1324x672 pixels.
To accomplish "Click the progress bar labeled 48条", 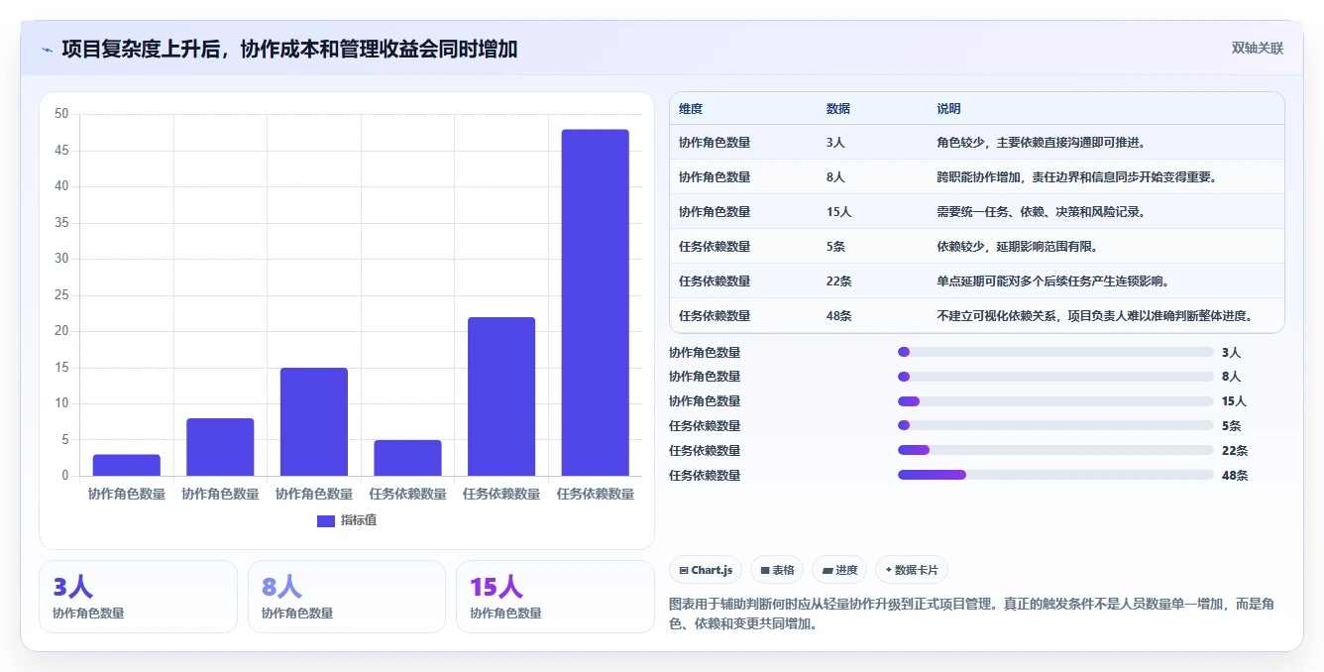I will pos(1055,475).
